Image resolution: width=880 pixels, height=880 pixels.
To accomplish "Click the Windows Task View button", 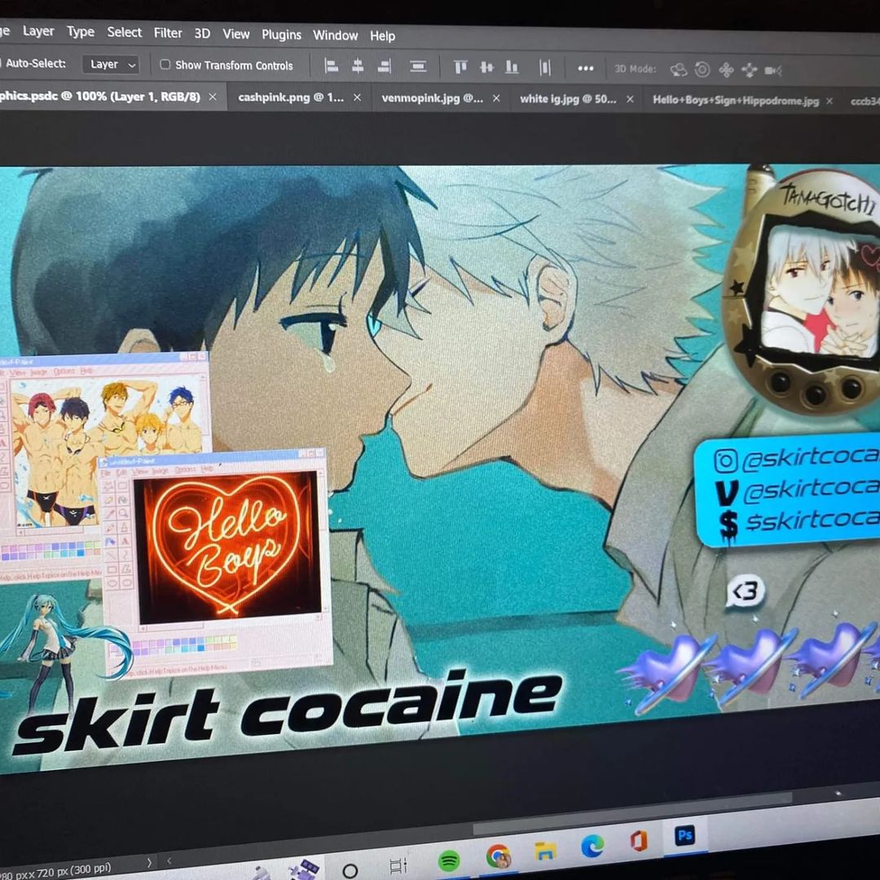I will click(398, 865).
